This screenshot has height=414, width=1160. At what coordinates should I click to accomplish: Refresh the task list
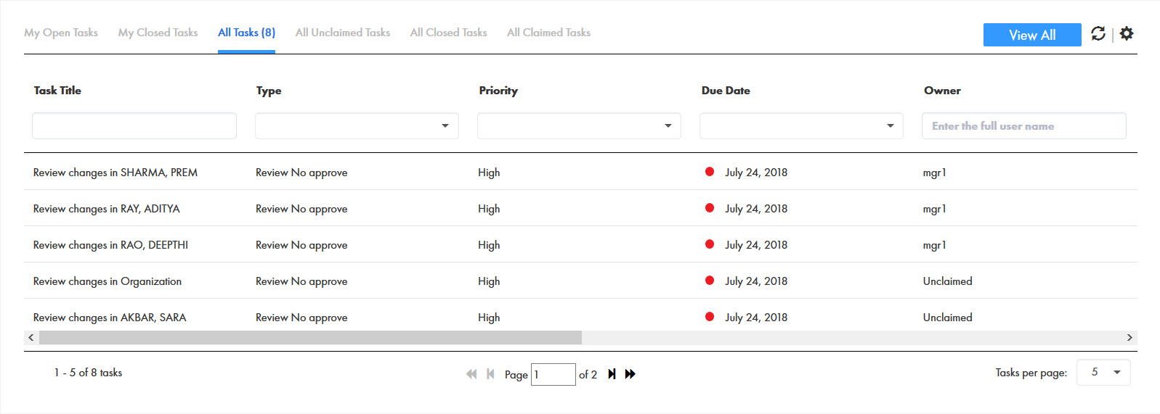[1098, 33]
